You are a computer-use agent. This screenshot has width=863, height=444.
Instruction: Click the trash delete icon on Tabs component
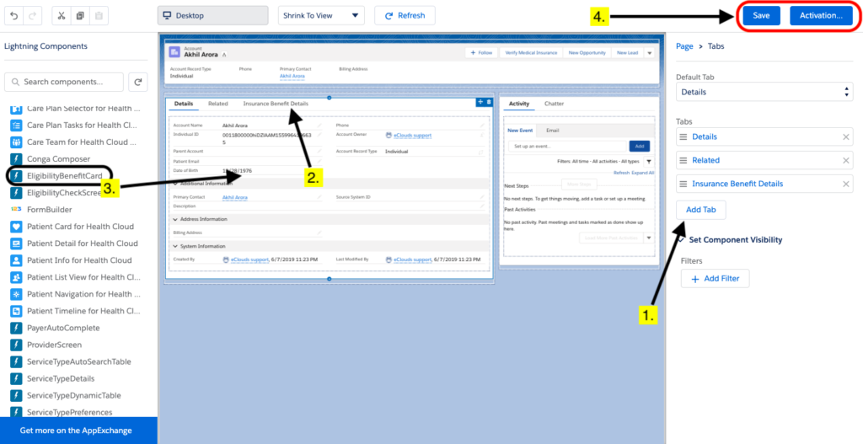point(490,102)
